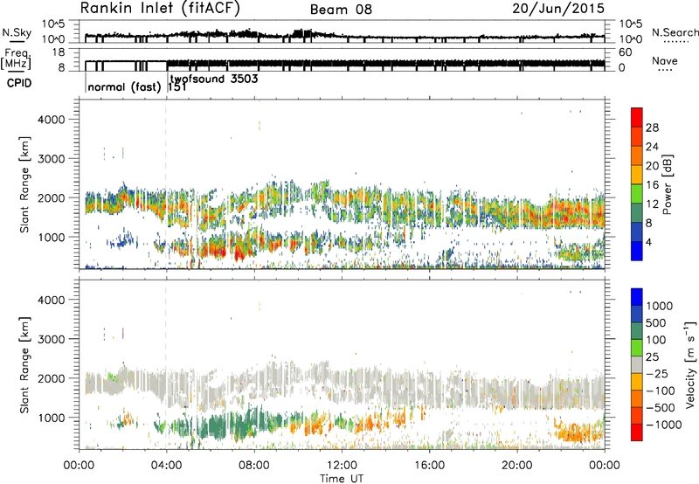
Task: Click the 'N.Sky' legend label
Action: 17,32
